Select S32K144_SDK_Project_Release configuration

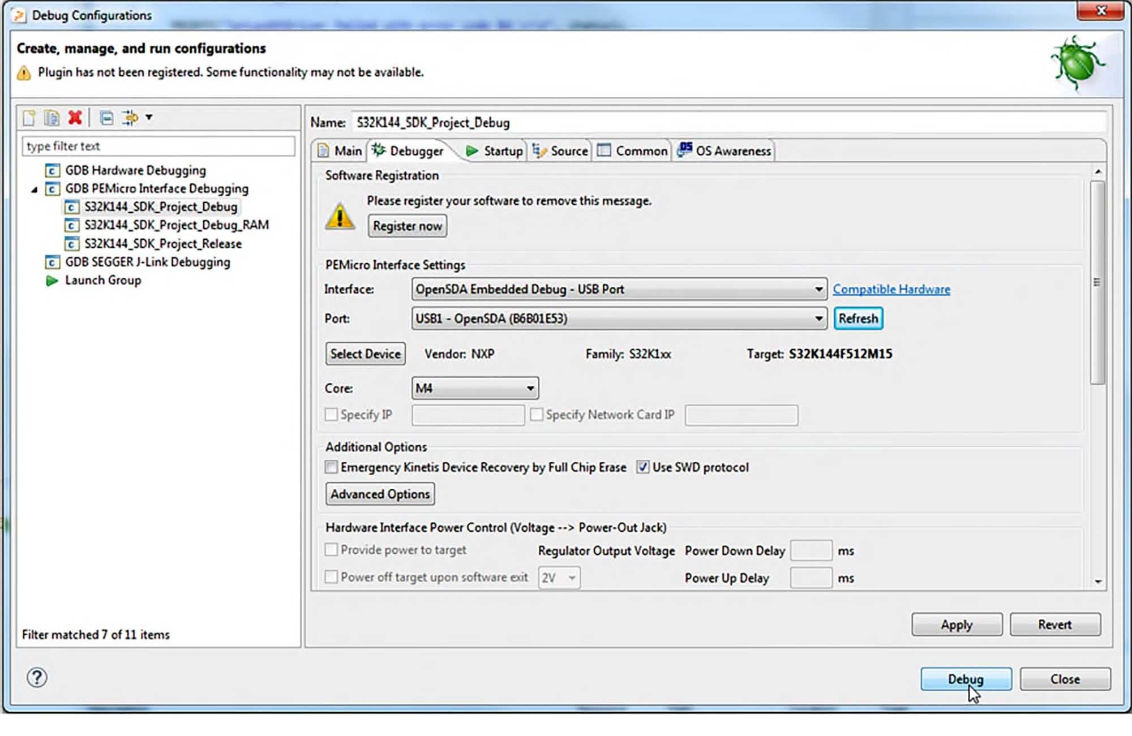point(163,244)
